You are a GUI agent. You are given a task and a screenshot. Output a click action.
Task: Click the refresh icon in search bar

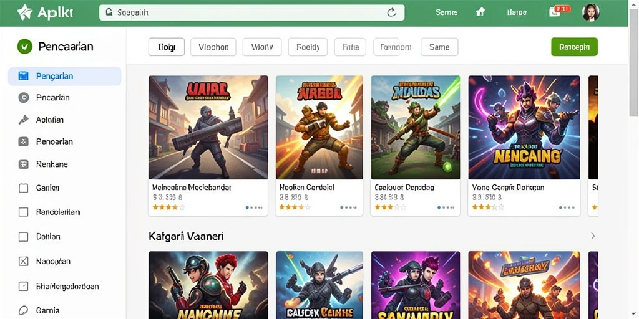(x=391, y=12)
